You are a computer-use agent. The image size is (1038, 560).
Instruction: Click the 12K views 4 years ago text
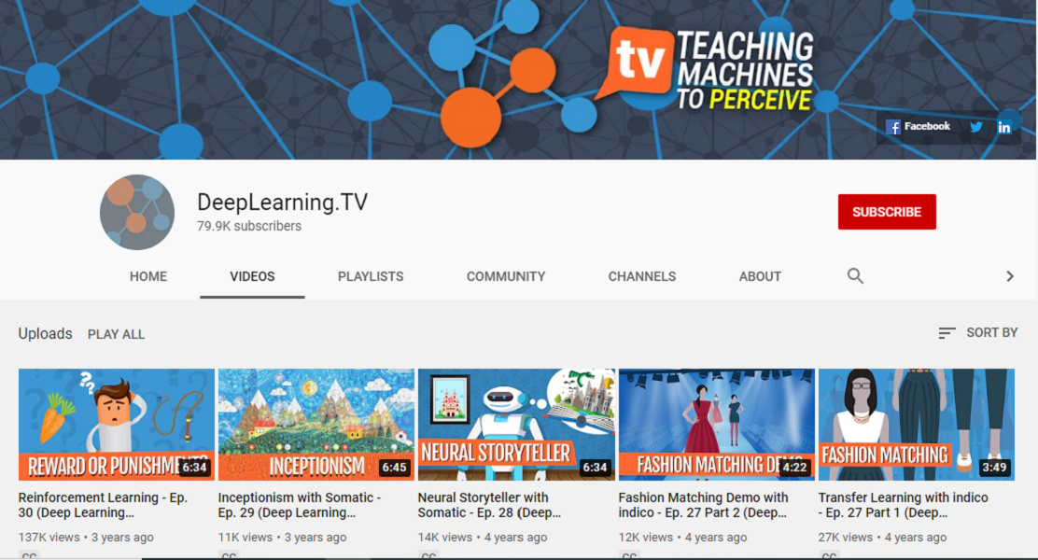click(x=682, y=538)
